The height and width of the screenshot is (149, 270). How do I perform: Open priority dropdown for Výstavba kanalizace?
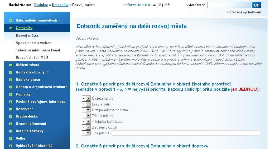point(86,122)
